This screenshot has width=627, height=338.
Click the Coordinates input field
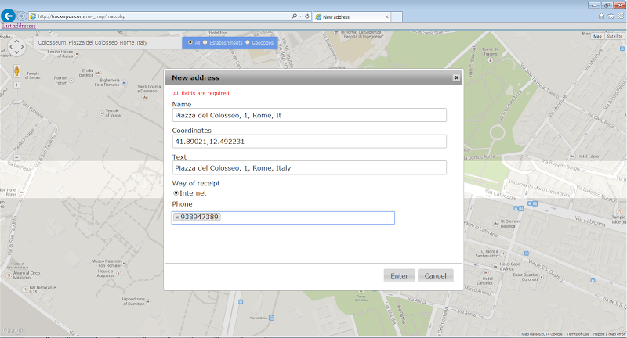point(309,142)
